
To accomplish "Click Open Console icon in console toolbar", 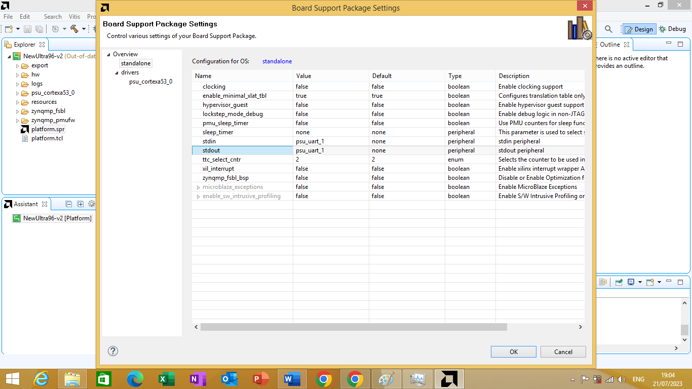I will coord(650,282).
